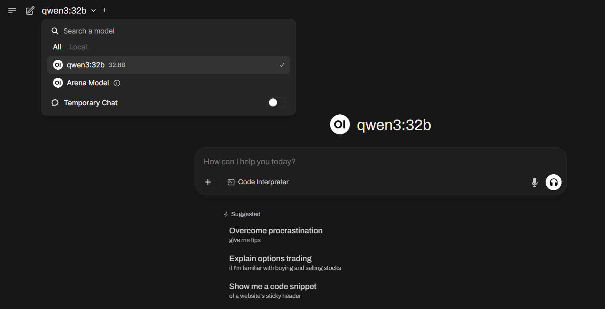Screen dimensions: 605x309
Task: Switch to the All tab
Action: [x=57, y=47]
